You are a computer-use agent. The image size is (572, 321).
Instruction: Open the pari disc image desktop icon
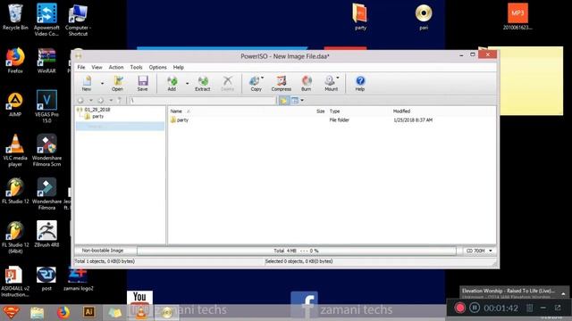click(424, 17)
